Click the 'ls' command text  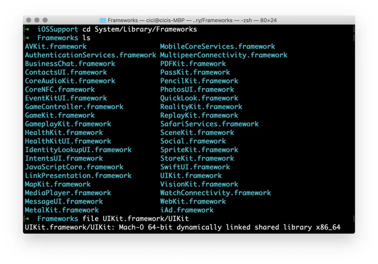(x=86, y=38)
